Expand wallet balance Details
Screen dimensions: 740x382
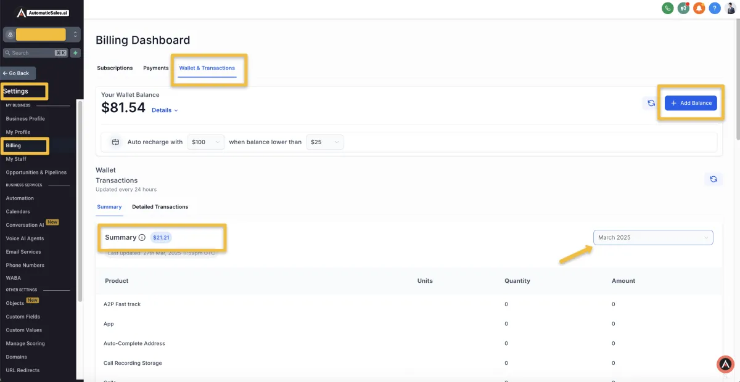(x=165, y=110)
